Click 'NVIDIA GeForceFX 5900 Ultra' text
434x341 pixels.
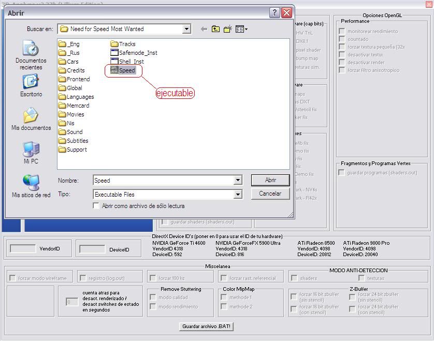point(248,243)
